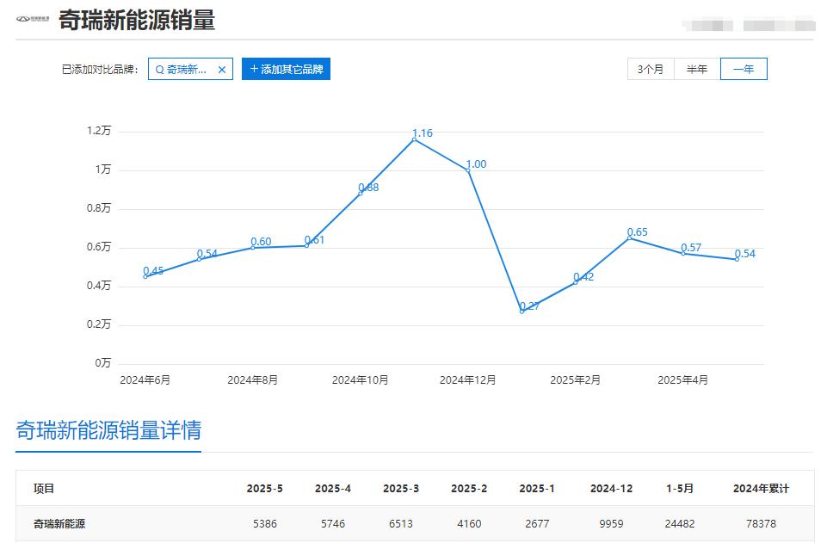Image resolution: width=827 pixels, height=543 pixels.
Task: Click the 0.65 data point
Action: (629, 238)
